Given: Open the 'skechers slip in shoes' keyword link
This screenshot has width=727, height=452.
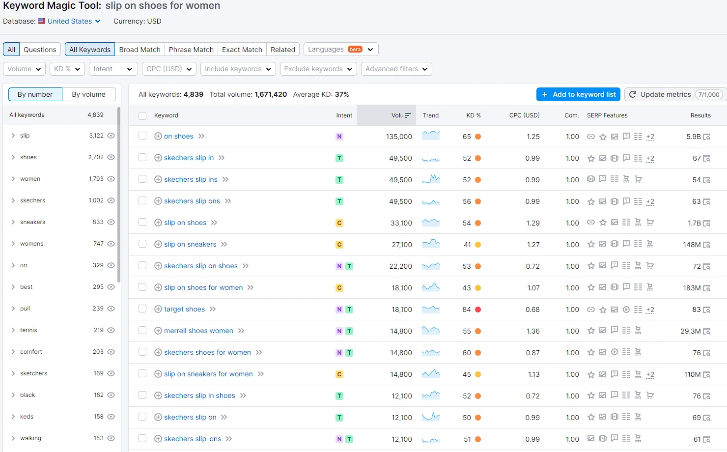Looking at the screenshot, I should pos(199,395).
